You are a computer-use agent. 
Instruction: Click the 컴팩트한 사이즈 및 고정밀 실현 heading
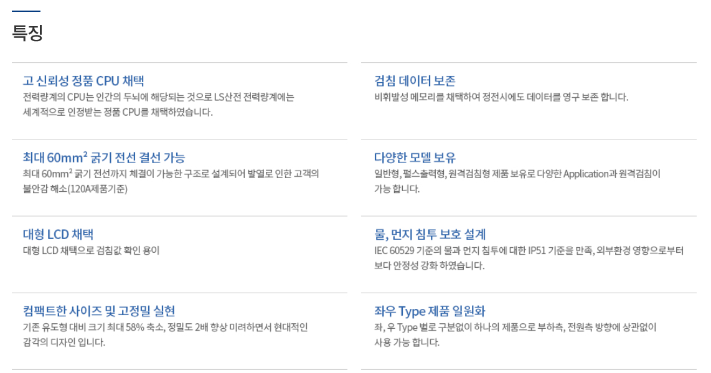tap(99, 311)
